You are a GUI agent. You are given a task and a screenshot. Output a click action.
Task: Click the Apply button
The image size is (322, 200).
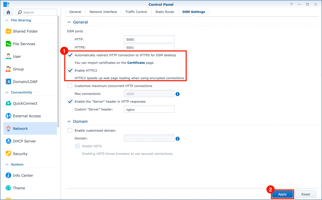point(282,194)
